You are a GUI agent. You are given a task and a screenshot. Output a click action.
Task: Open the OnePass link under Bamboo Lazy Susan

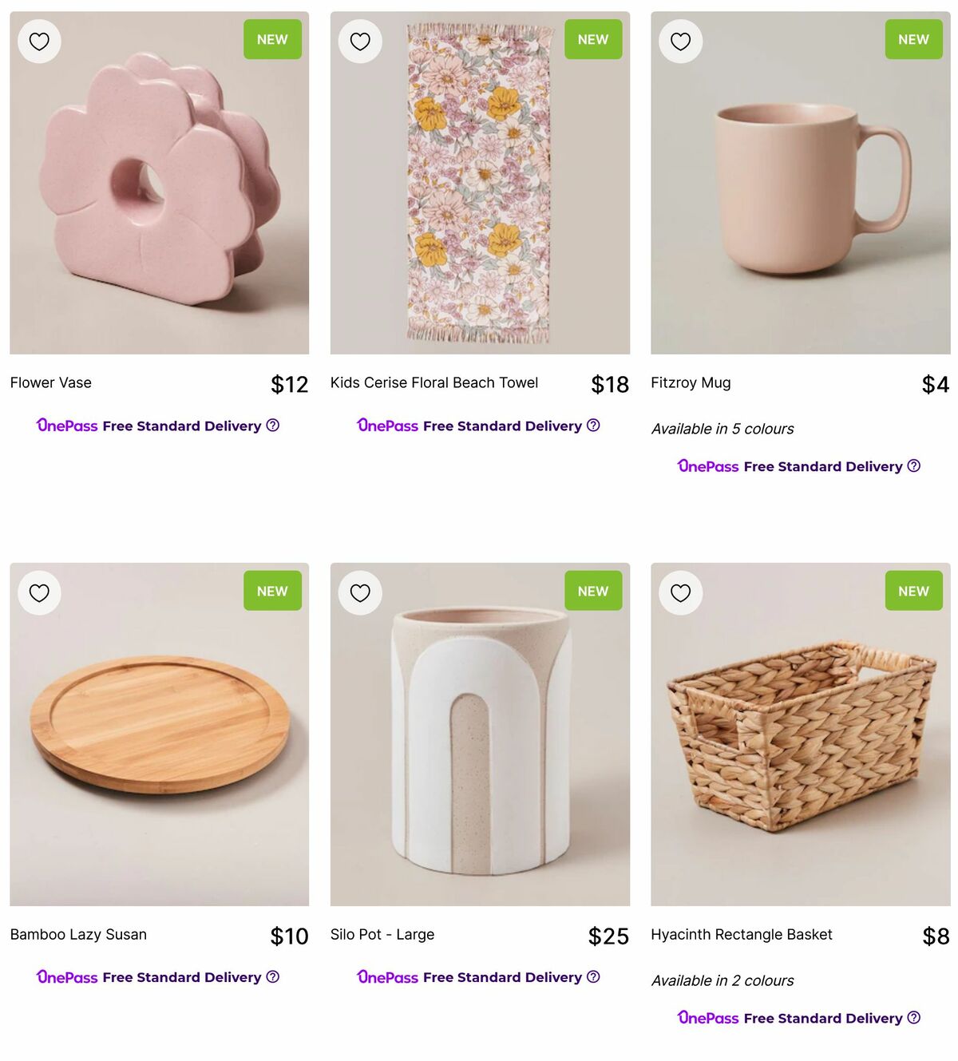tap(68, 976)
